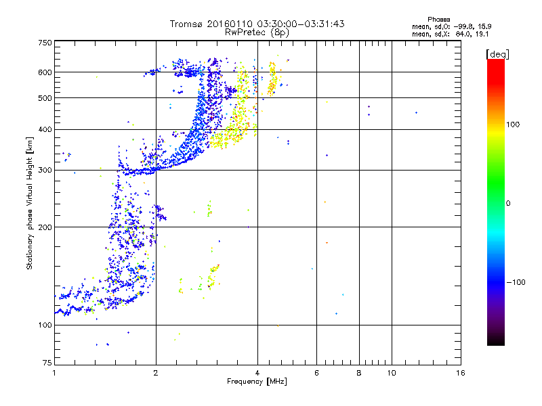Click the phase colorbar gradient

coord(496,202)
